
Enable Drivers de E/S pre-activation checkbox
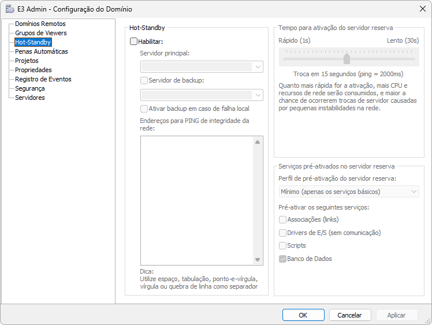tap(282, 233)
